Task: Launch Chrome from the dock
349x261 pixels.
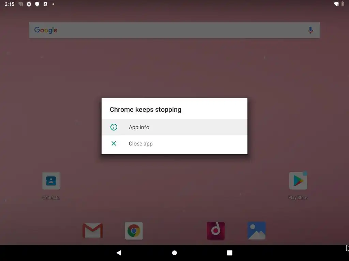Action: [134, 231]
